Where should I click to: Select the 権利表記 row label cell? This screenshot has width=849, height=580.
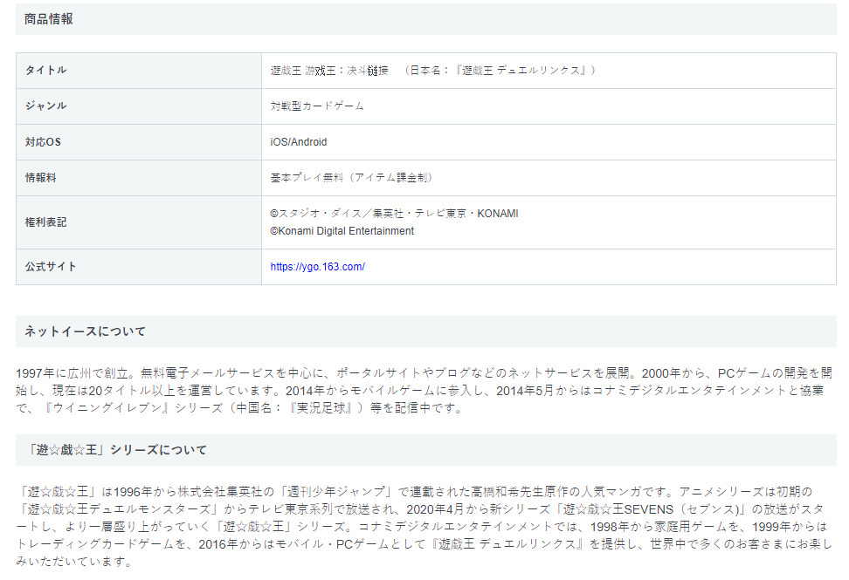(46, 222)
